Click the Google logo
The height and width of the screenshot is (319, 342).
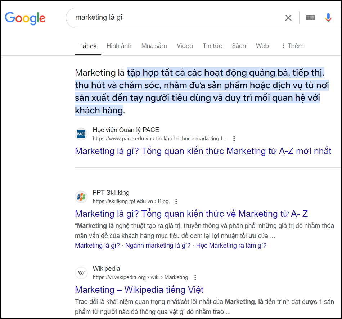(25, 18)
